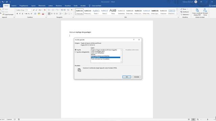Screen dimensions: 216x121
Task: Check Visualizza come icona checkbox
Action: [x=124, y=50]
